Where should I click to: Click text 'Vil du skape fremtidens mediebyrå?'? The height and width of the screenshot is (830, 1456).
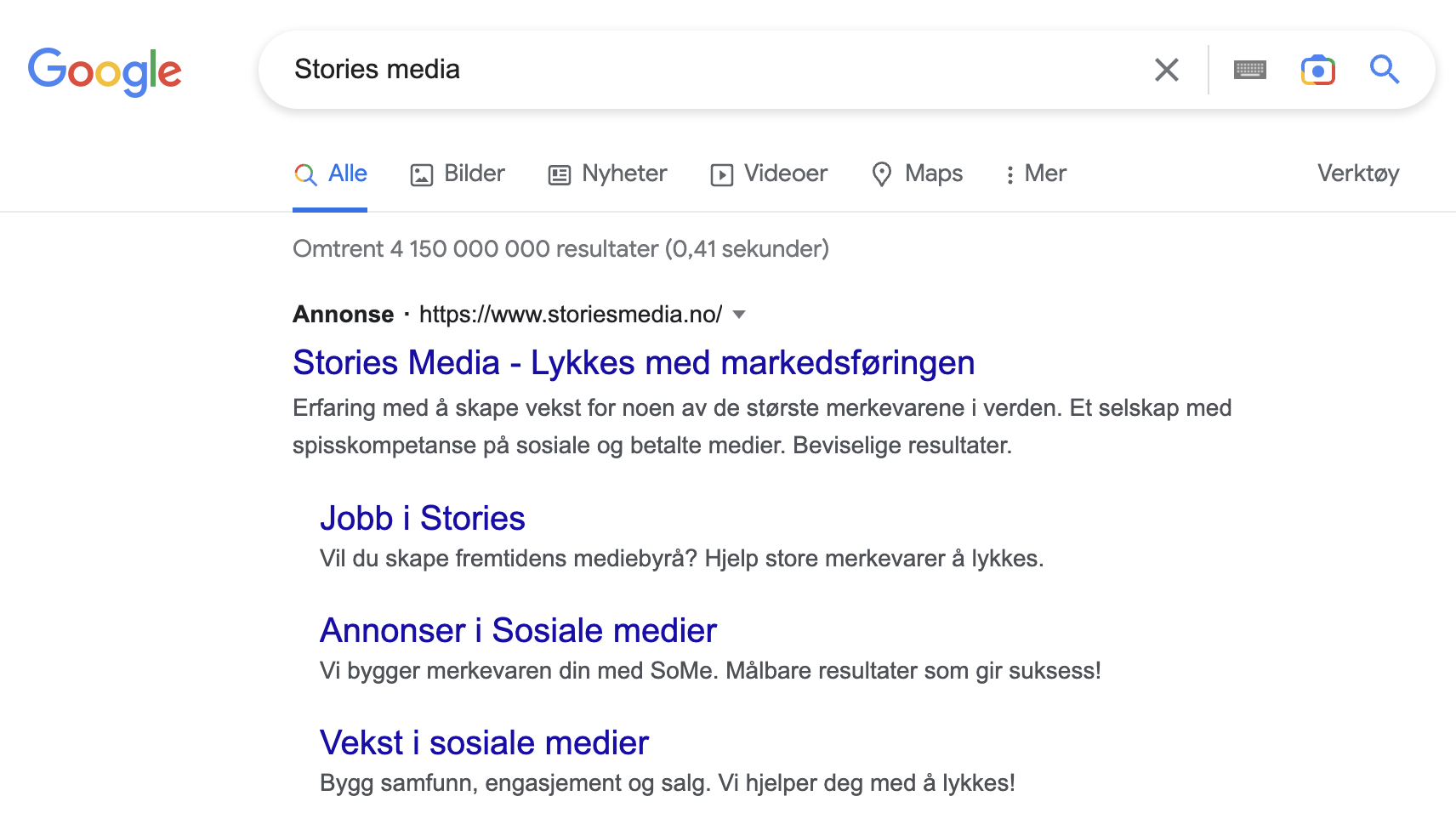pos(509,559)
